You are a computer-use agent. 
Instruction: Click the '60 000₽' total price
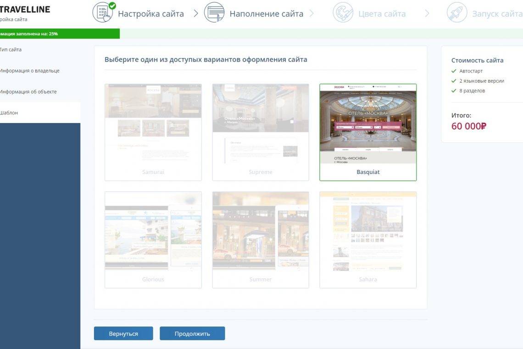468,126
